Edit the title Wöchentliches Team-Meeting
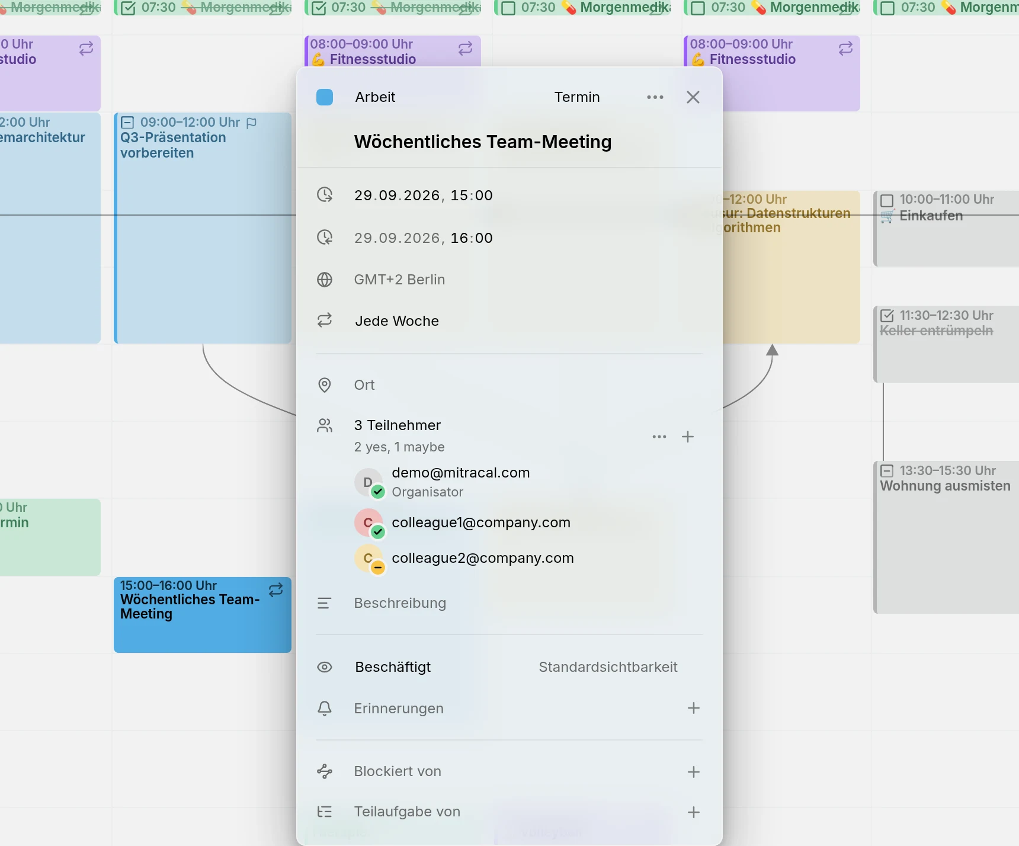Viewport: 1019px width, 846px height. tap(483, 142)
